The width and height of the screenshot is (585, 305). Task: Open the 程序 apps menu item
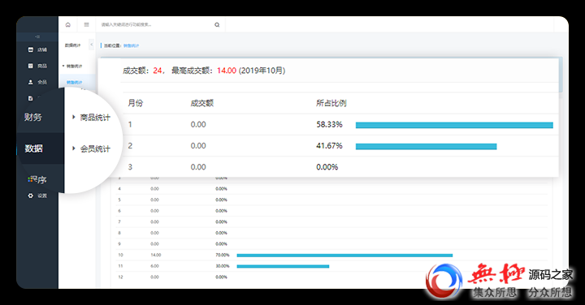(37, 179)
